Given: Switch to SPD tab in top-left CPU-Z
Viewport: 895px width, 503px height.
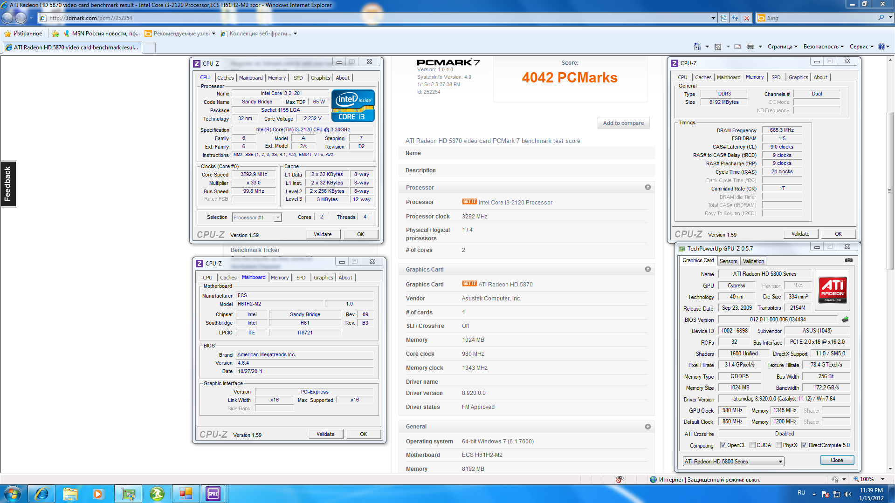Looking at the screenshot, I should coord(298,78).
